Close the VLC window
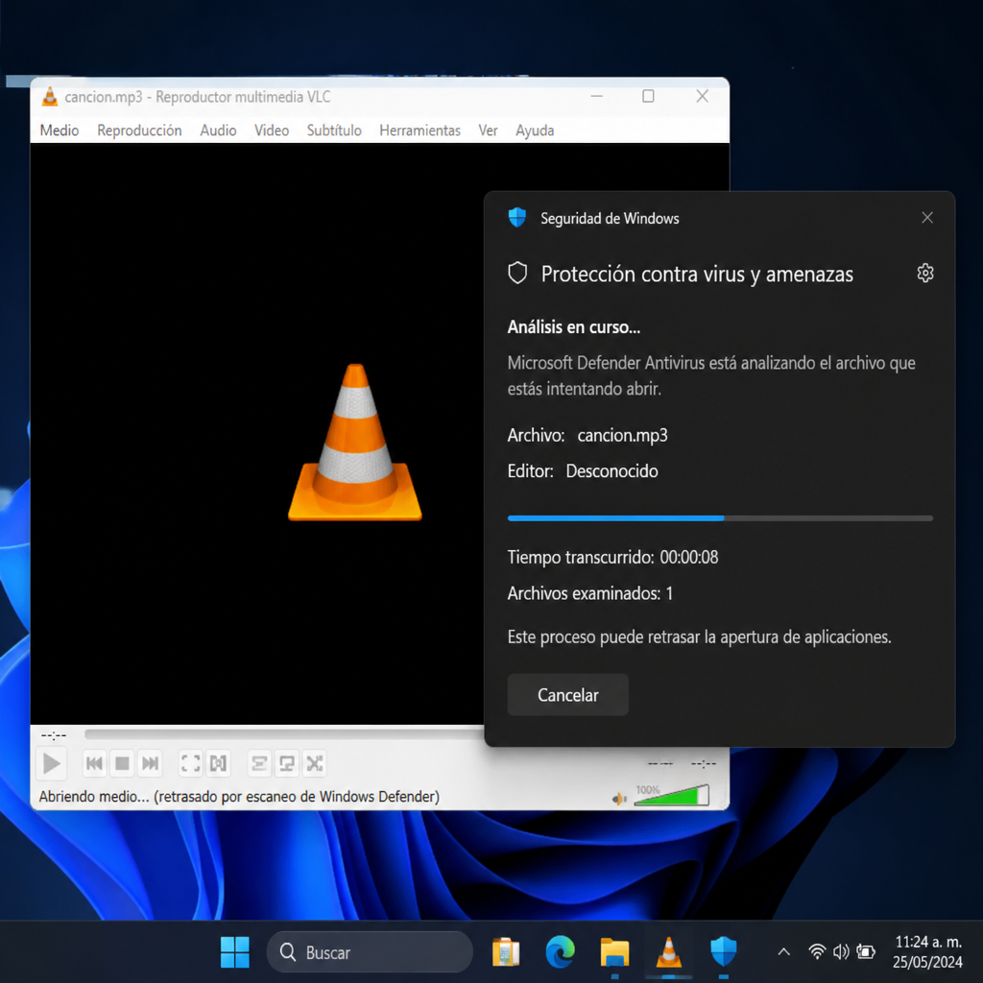983x983 pixels. [702, 97]
